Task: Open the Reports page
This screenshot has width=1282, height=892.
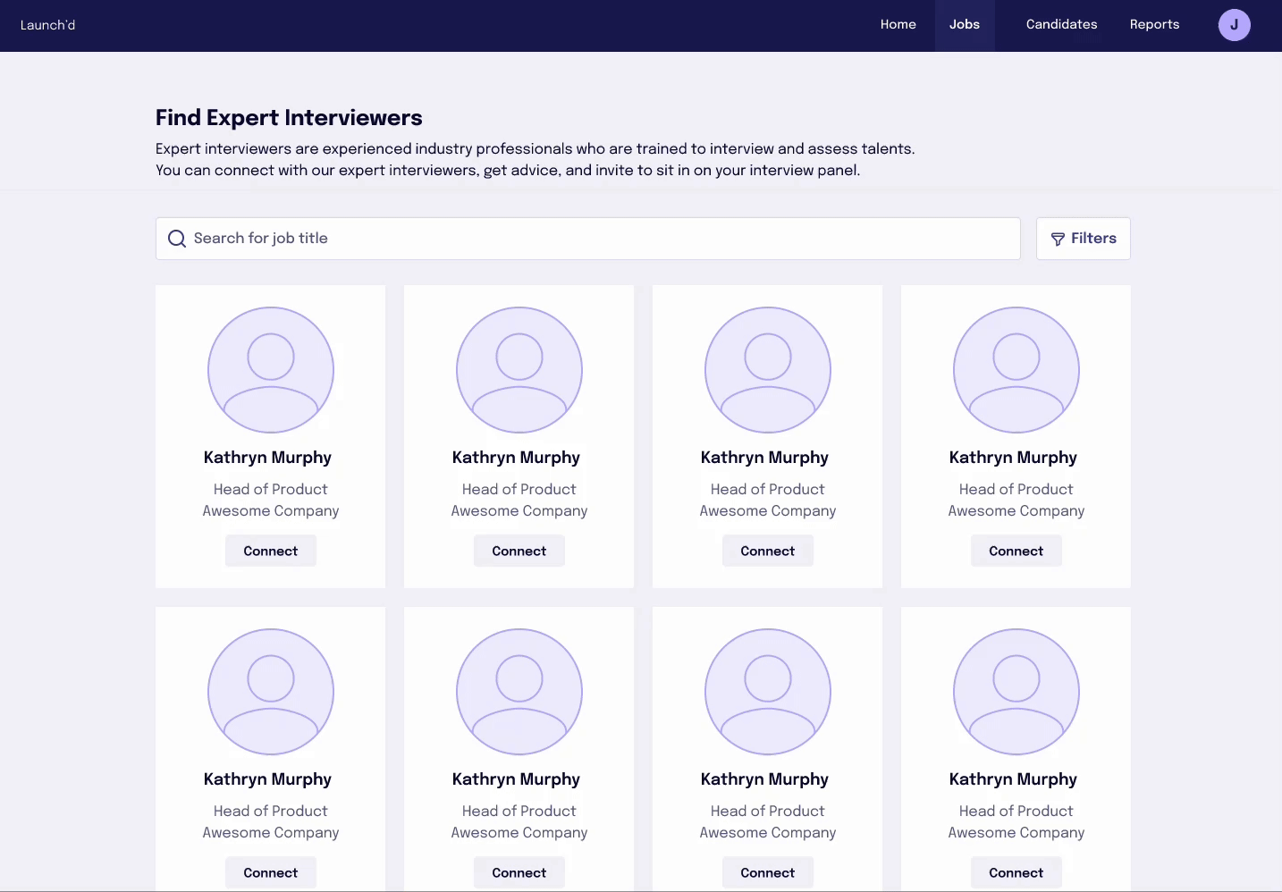Action: coord(1154,25)
